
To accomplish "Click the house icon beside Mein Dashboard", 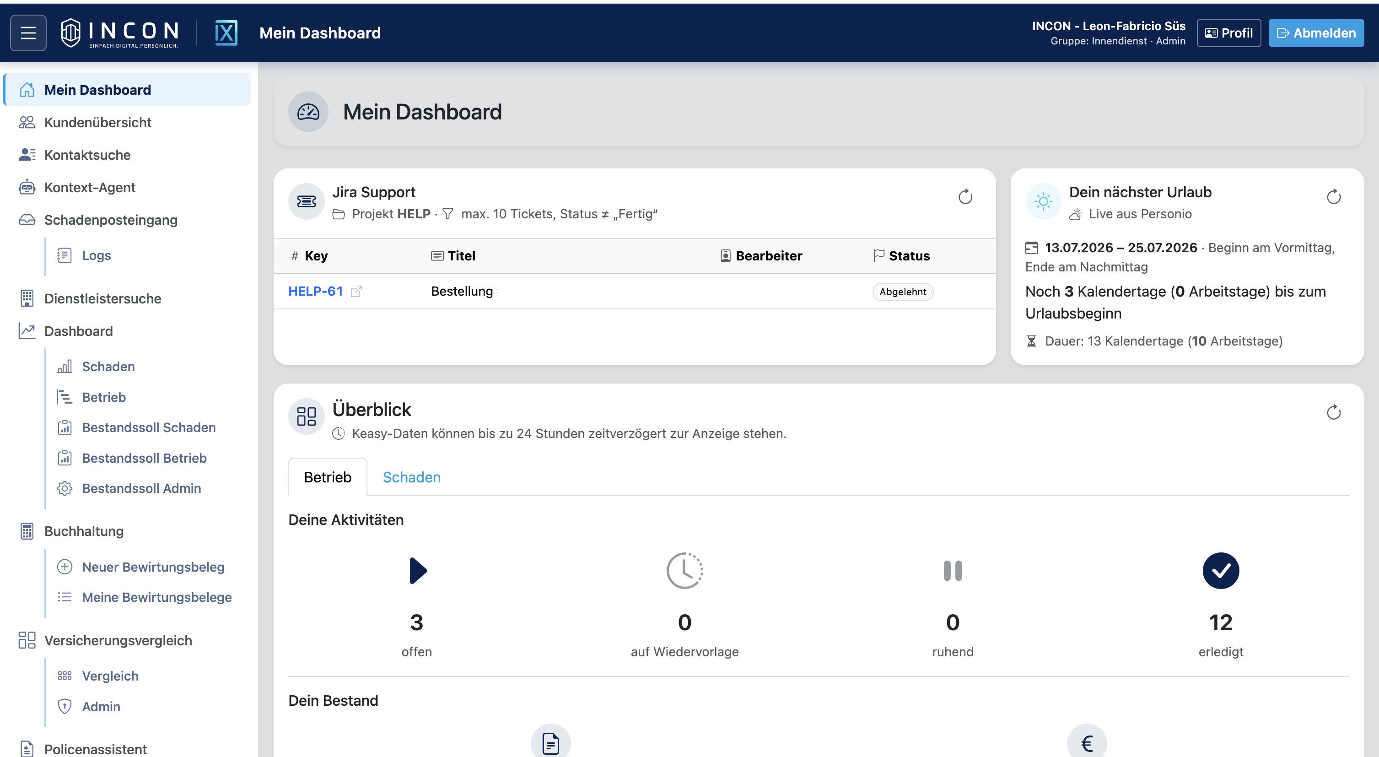I will pos(27,90).
